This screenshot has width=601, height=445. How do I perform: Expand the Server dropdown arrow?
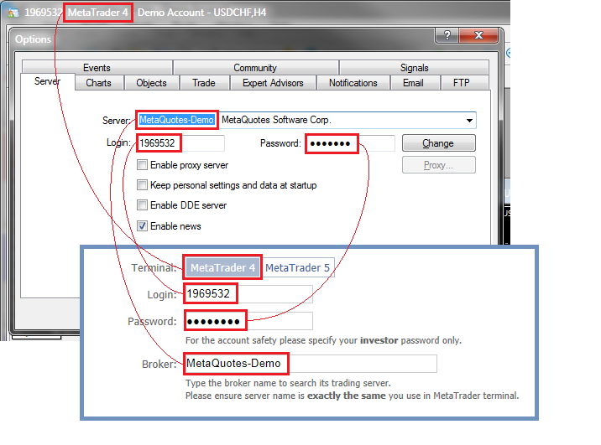point(469,120)
